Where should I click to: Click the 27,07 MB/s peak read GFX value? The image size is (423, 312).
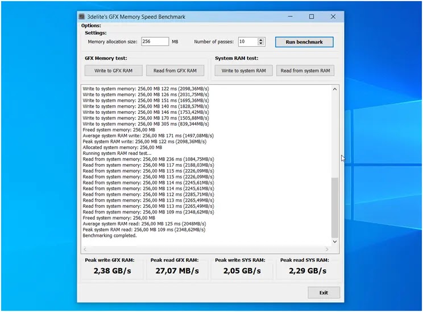click(177, 270)
